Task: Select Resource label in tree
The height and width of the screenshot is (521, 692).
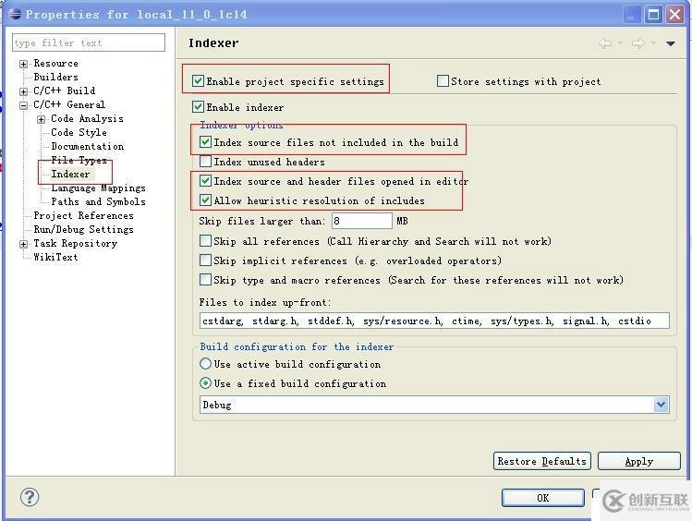Action: [x=56, y=63]
